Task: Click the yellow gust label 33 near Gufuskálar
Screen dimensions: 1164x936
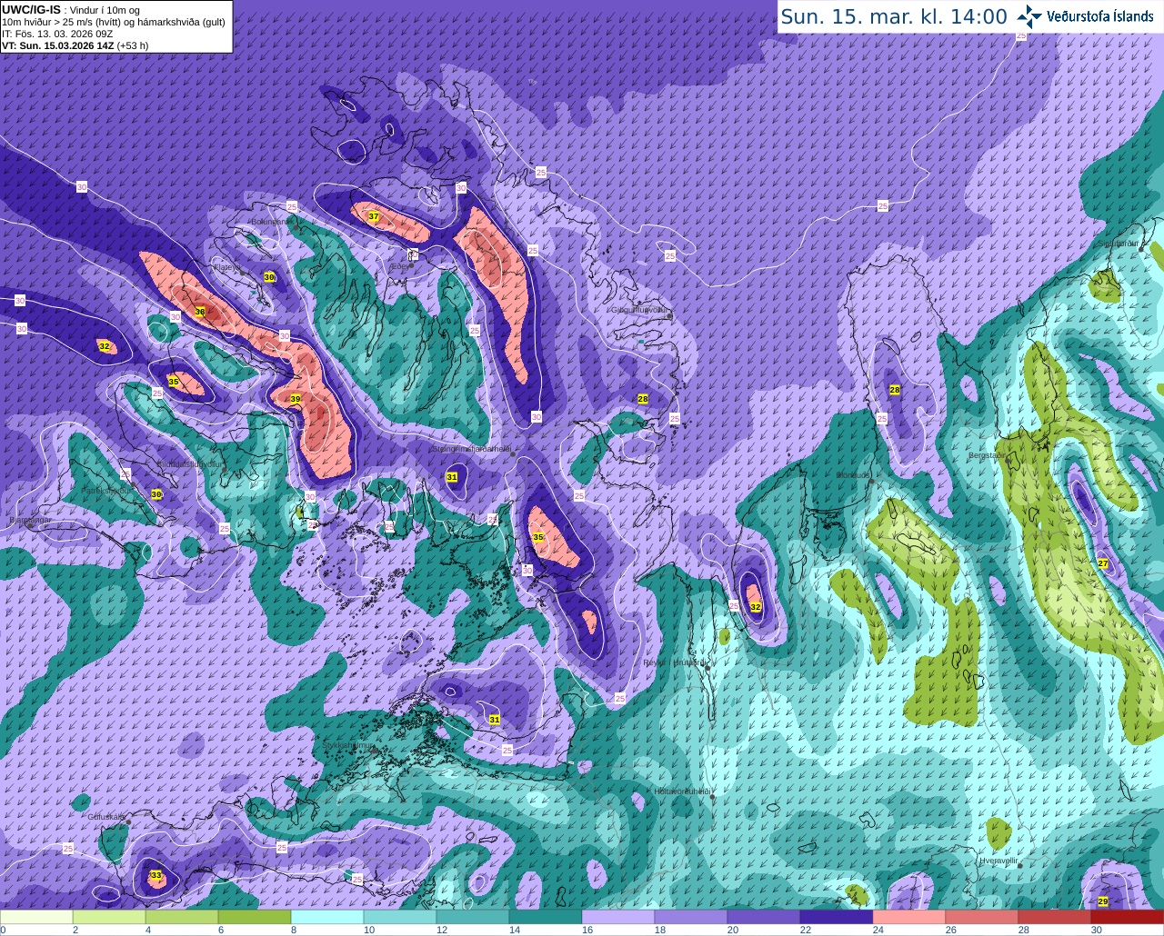Action: tap(156, 875)
